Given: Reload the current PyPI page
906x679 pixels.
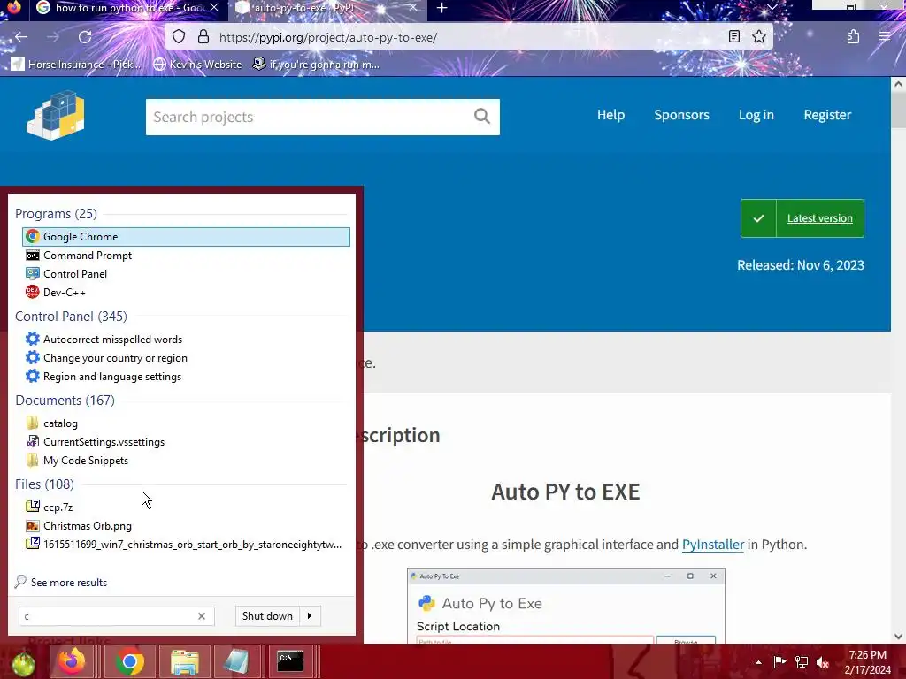Looking at the screenshot, I should coord(85,37).
